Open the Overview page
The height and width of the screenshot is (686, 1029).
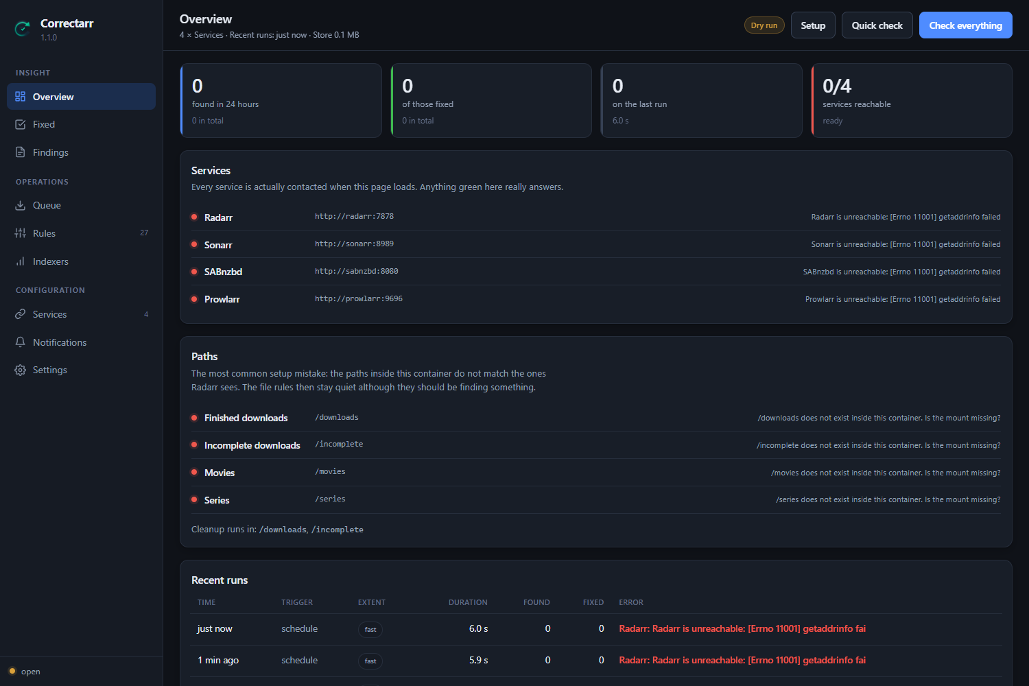click(81, 97)
